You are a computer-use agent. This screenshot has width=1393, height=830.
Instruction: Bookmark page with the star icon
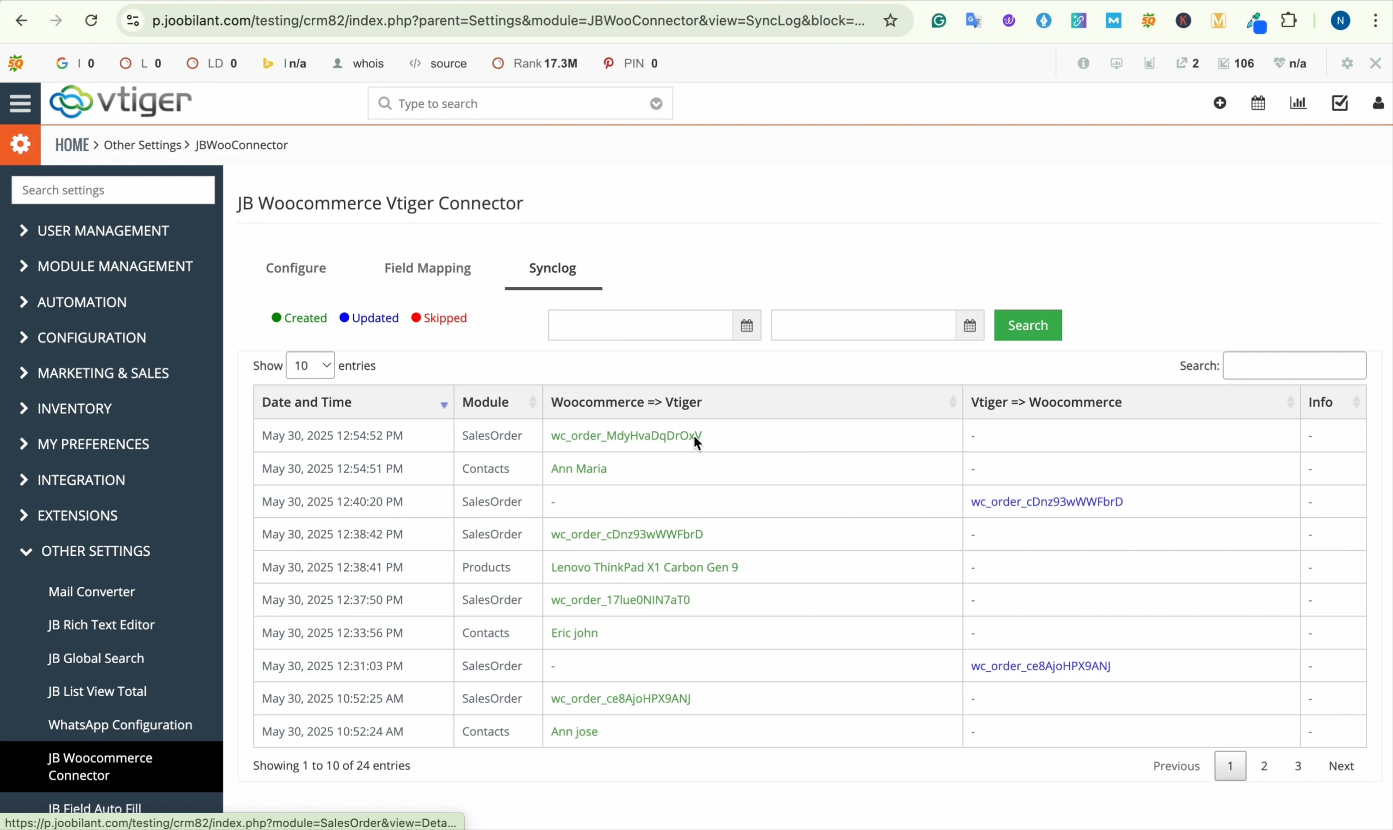[891, 21]
